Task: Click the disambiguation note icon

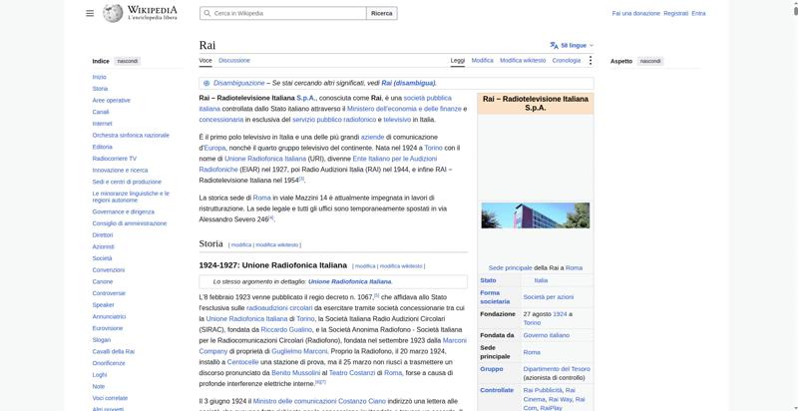Action: [x=206, y=83]
